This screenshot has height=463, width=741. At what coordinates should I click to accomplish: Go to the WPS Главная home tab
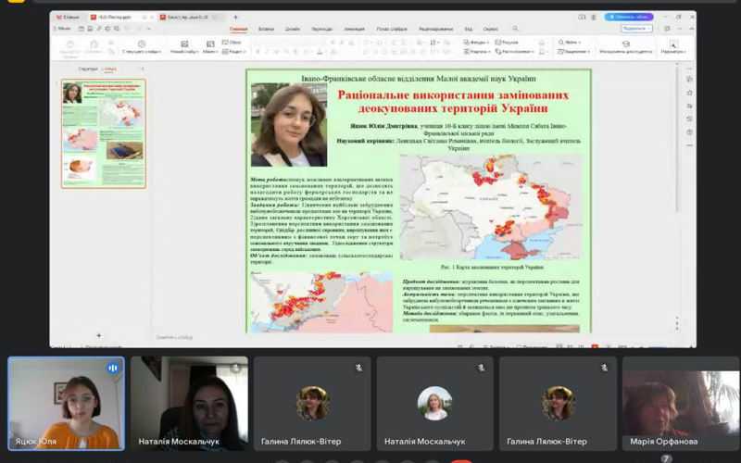point(68,17)
